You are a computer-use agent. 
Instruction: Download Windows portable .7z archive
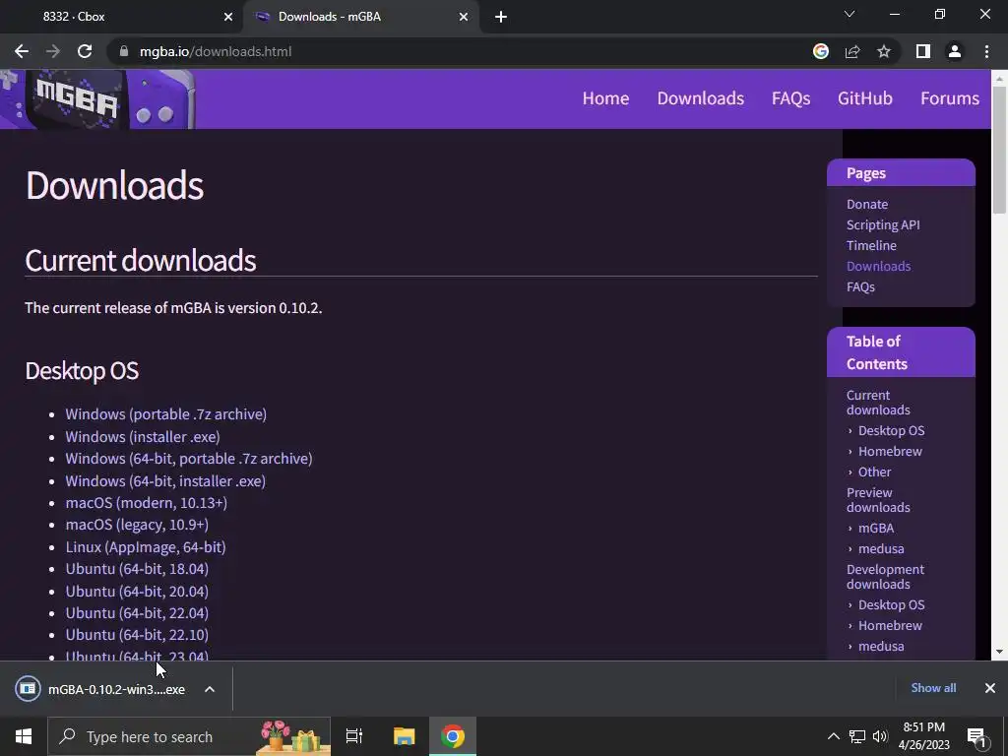(165, 414)
